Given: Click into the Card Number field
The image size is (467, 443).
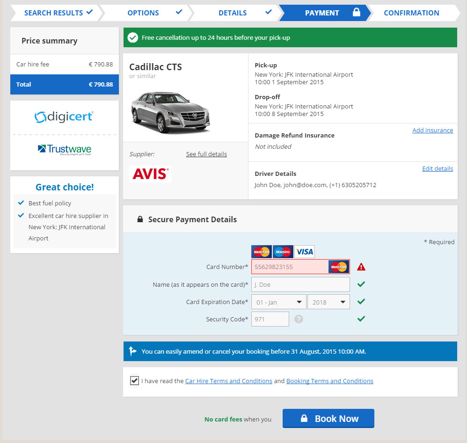Looking at the screenshot, I should (300, 267).
